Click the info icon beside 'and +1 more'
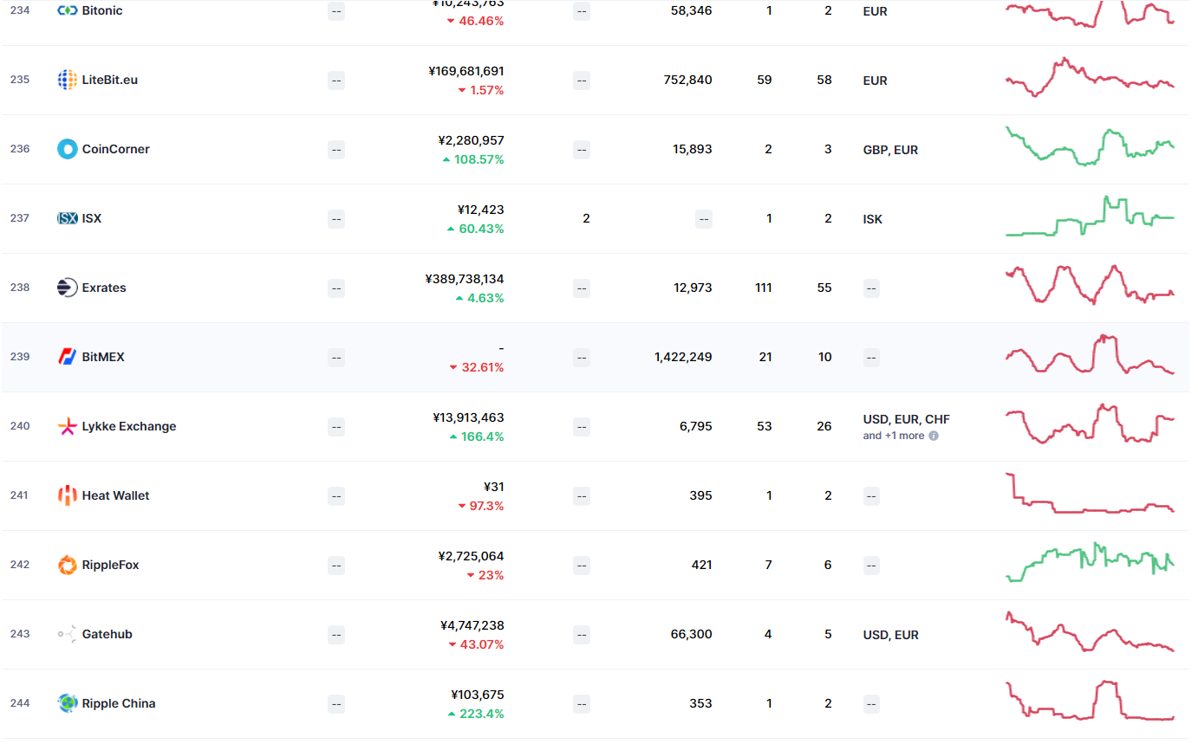The height and width of the screenshot is (744, 1198). (x=933, y=437)
